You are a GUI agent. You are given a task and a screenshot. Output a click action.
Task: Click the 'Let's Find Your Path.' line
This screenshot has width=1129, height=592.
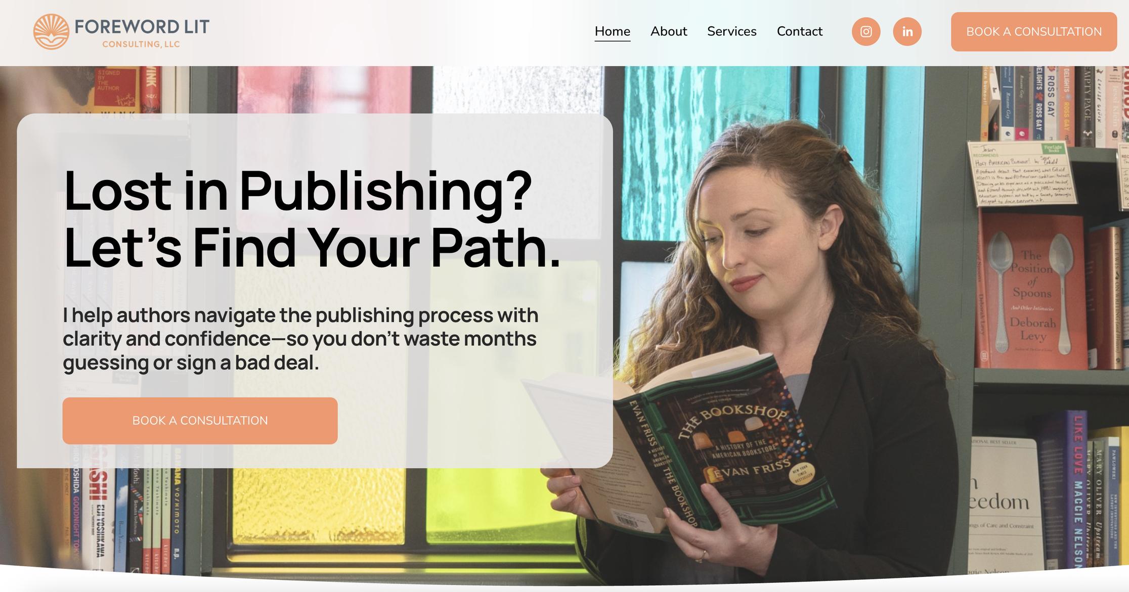click(313, 248)
